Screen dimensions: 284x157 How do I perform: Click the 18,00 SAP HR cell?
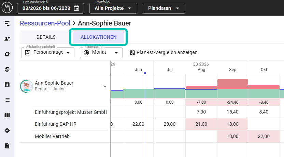point(232,124)
